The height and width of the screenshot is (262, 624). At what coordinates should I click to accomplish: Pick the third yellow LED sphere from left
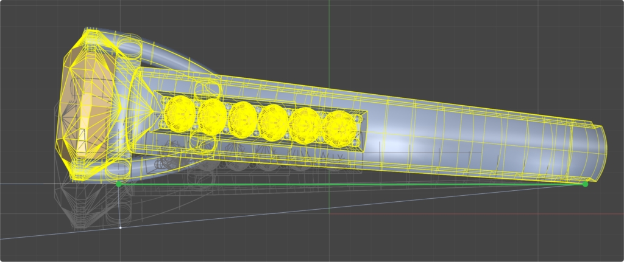click(x=243, y=119)
